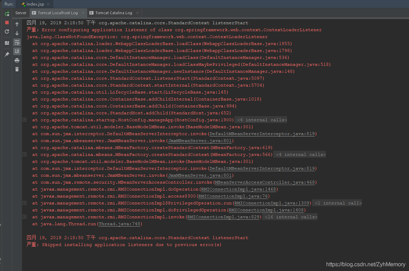Click the green Rerun icon
Screen dimensions: 409x271
click(x=7, y=14)
